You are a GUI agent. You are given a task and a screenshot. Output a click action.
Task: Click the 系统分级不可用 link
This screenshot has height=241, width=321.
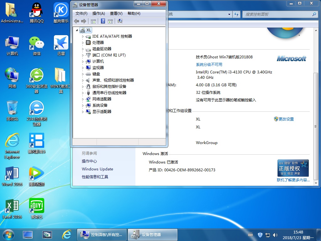(209, 65)
